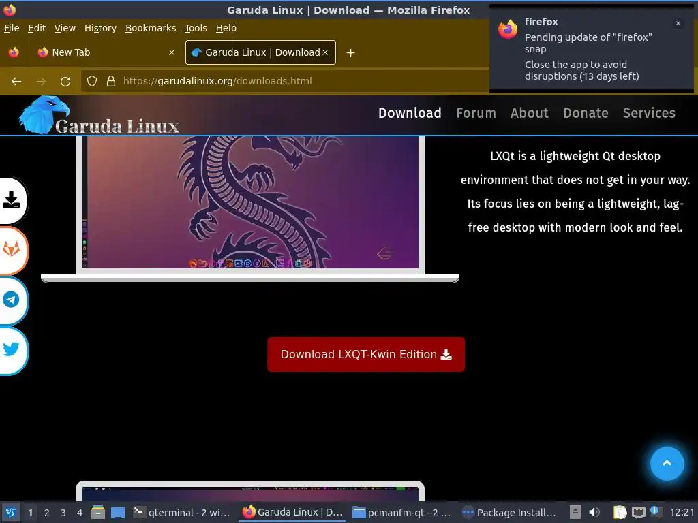Open the tracking protection shield
This screenshot has height=523, width=698.
(92, 81)
